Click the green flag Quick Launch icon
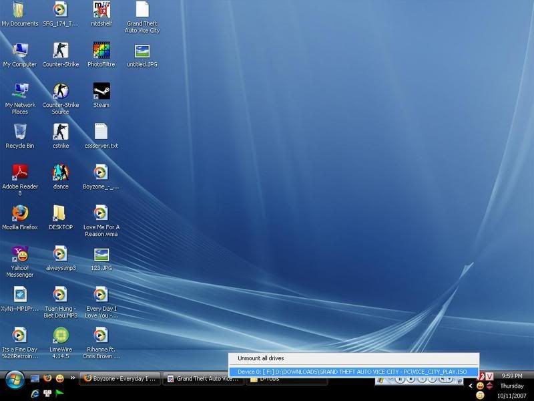The width and height of the screenshot is (534, 401). [59, 394]
